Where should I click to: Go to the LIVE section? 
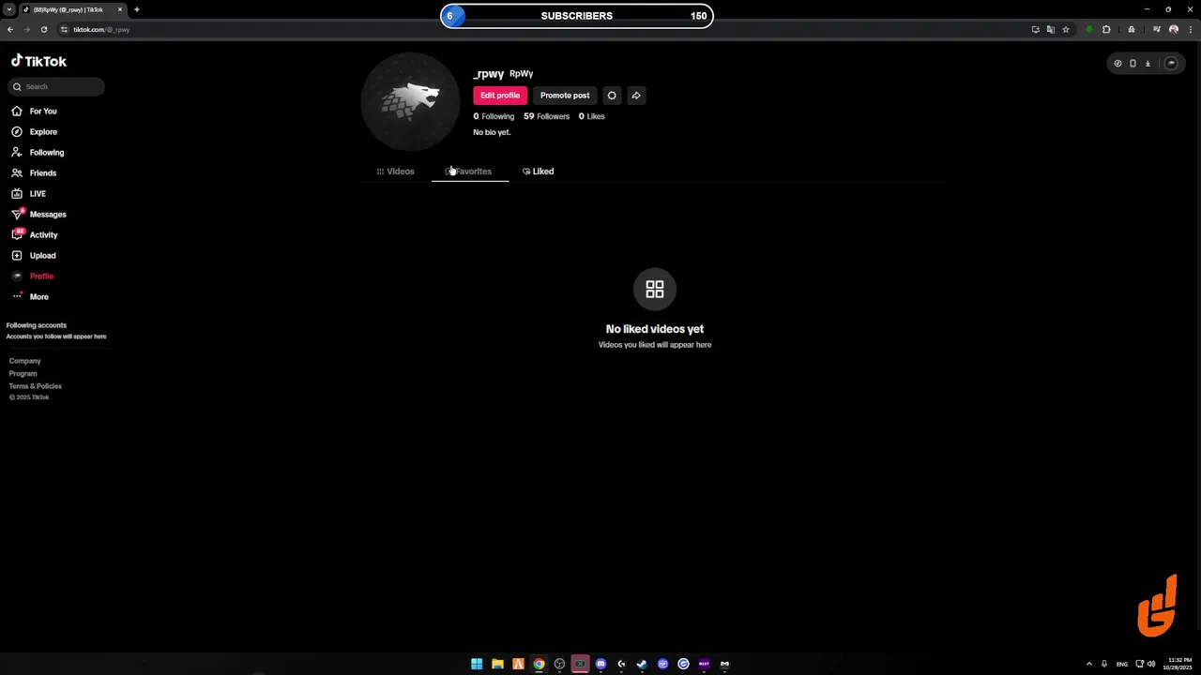click(28, 193)
